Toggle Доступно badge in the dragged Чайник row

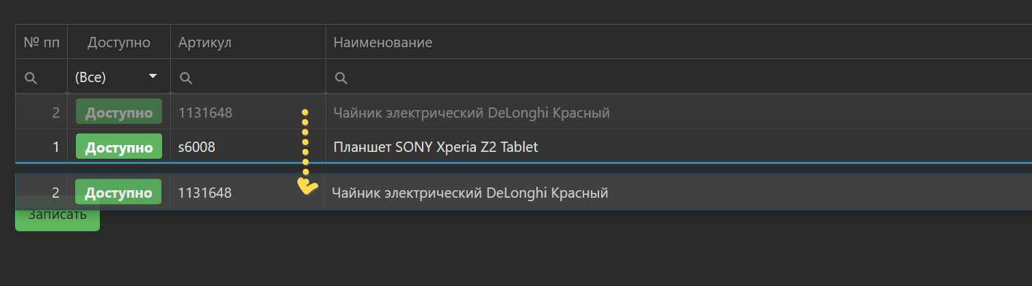coord(118,193)
